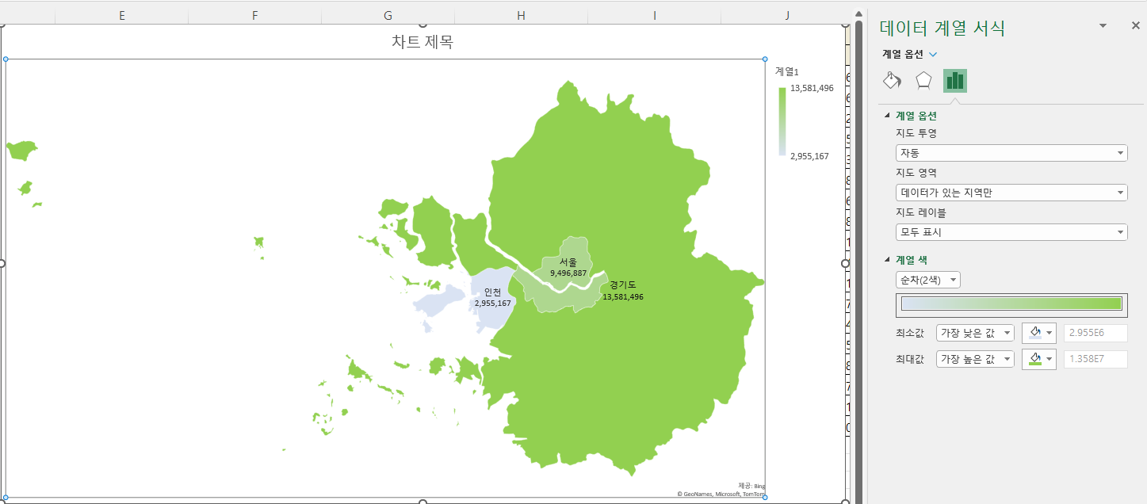Select column J header

click(787, 14)
